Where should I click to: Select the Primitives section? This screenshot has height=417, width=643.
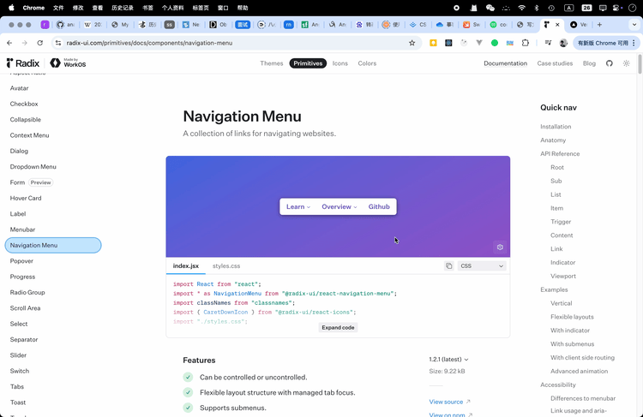308,63
